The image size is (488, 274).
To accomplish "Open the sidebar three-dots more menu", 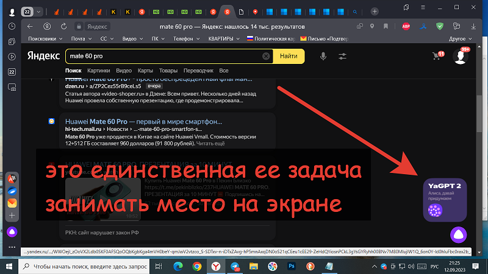I will tap(12, 247).
